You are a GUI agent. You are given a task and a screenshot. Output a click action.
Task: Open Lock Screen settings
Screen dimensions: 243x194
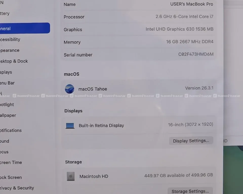11,177
